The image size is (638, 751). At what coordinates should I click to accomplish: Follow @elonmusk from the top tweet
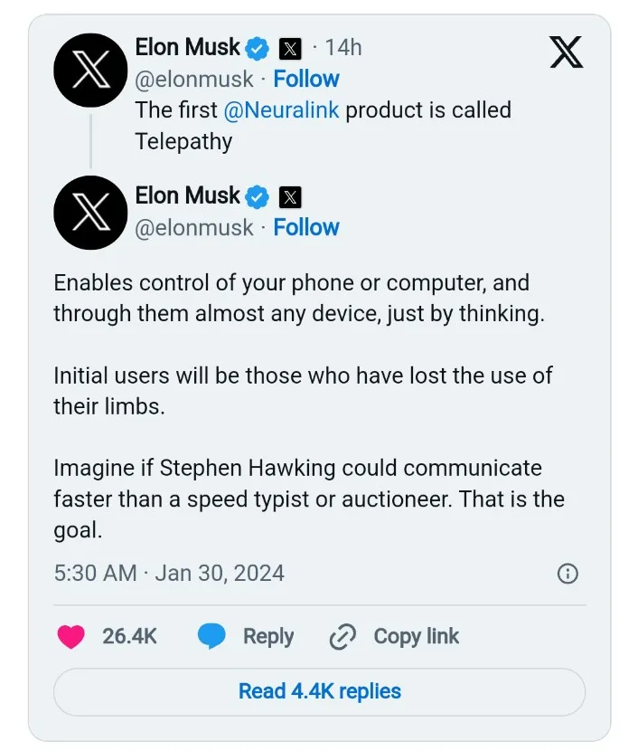(306, 79)
